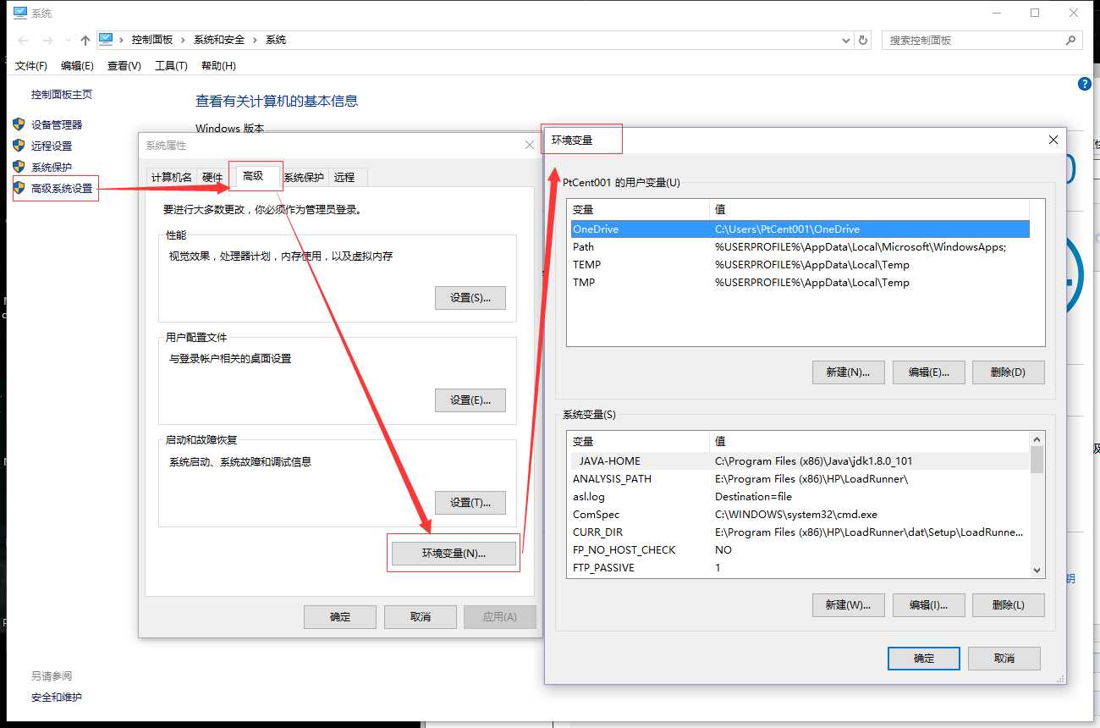Open 环境变量(N)... button
Viewport: 1100px width, 728px height.
coord(454,554)
